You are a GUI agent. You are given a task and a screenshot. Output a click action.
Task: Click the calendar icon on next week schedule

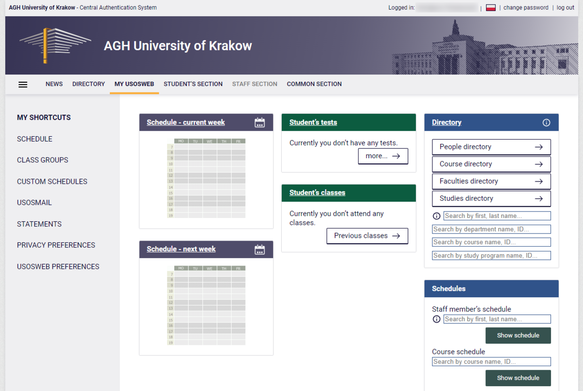(x=260, y=249)
